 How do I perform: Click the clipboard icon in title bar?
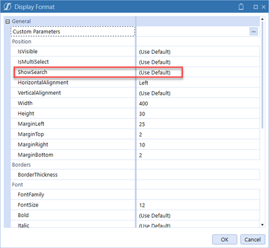241,7
